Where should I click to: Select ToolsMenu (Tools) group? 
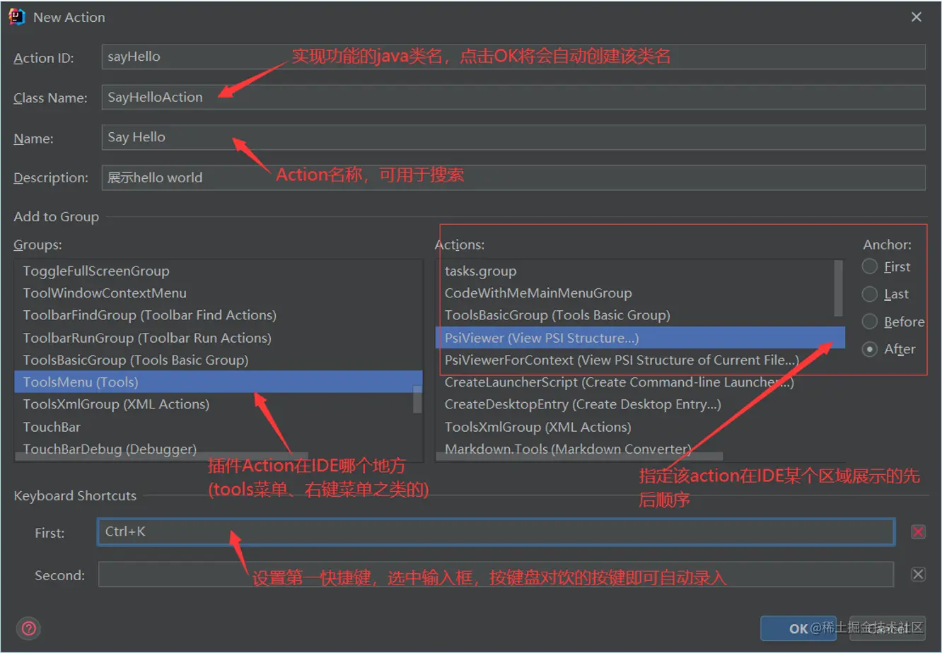pyautogui.click(x=219, y=382)
